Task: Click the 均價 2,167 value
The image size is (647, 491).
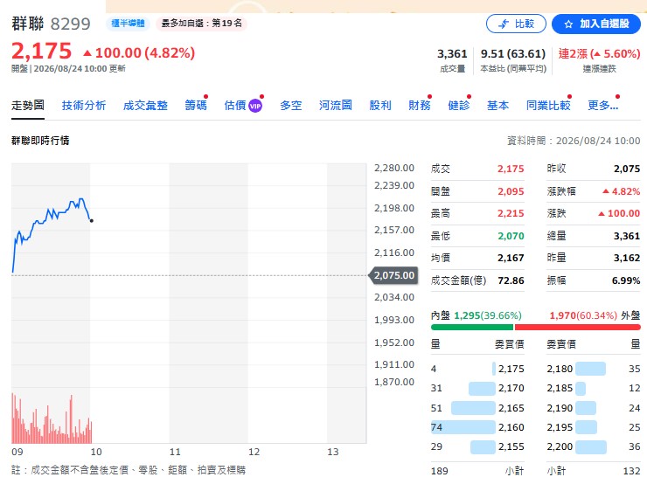Action: [x=511, y=258]
